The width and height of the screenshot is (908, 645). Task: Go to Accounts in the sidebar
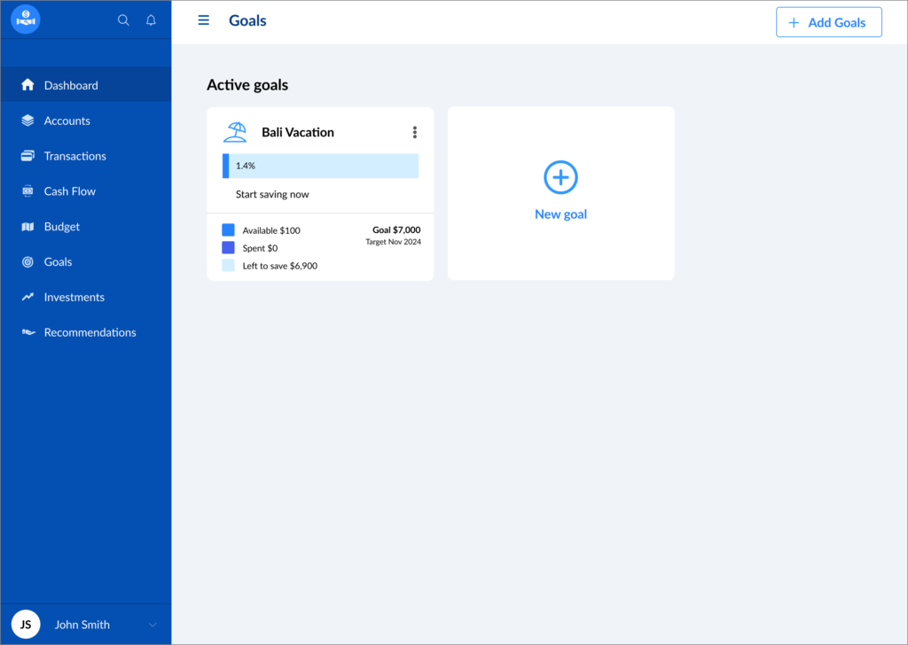67,121
